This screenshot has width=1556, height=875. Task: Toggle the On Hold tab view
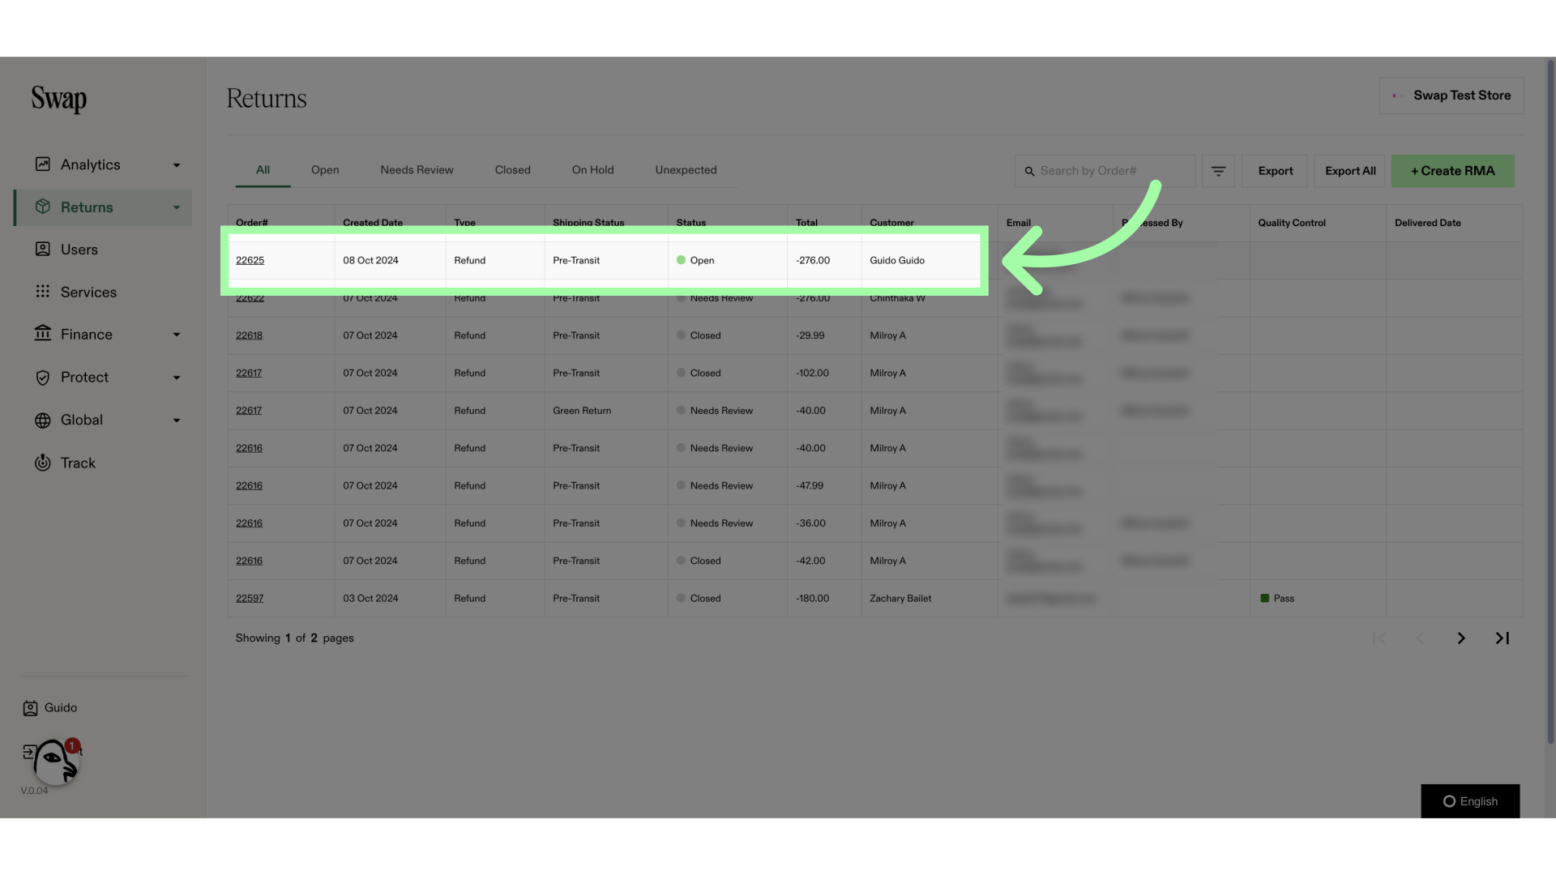(592, 170)
